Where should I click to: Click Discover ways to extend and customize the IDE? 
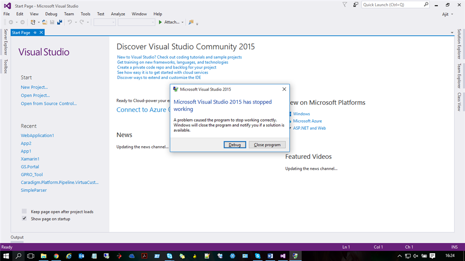(159, 78)
